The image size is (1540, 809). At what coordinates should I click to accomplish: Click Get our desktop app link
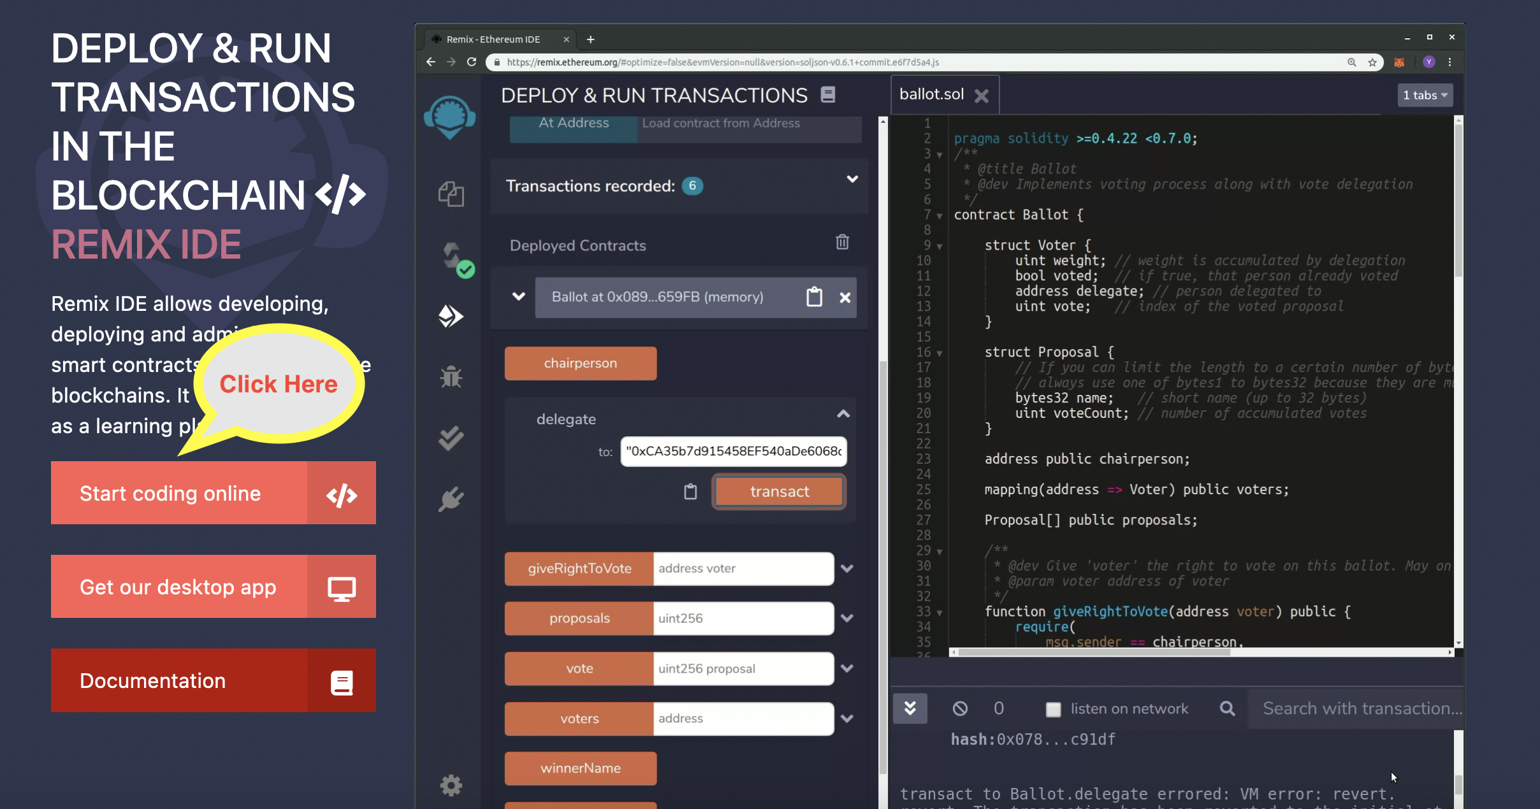214,587
